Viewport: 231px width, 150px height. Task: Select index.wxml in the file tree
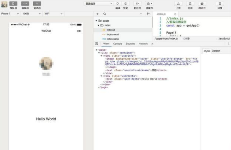point(123,34)
